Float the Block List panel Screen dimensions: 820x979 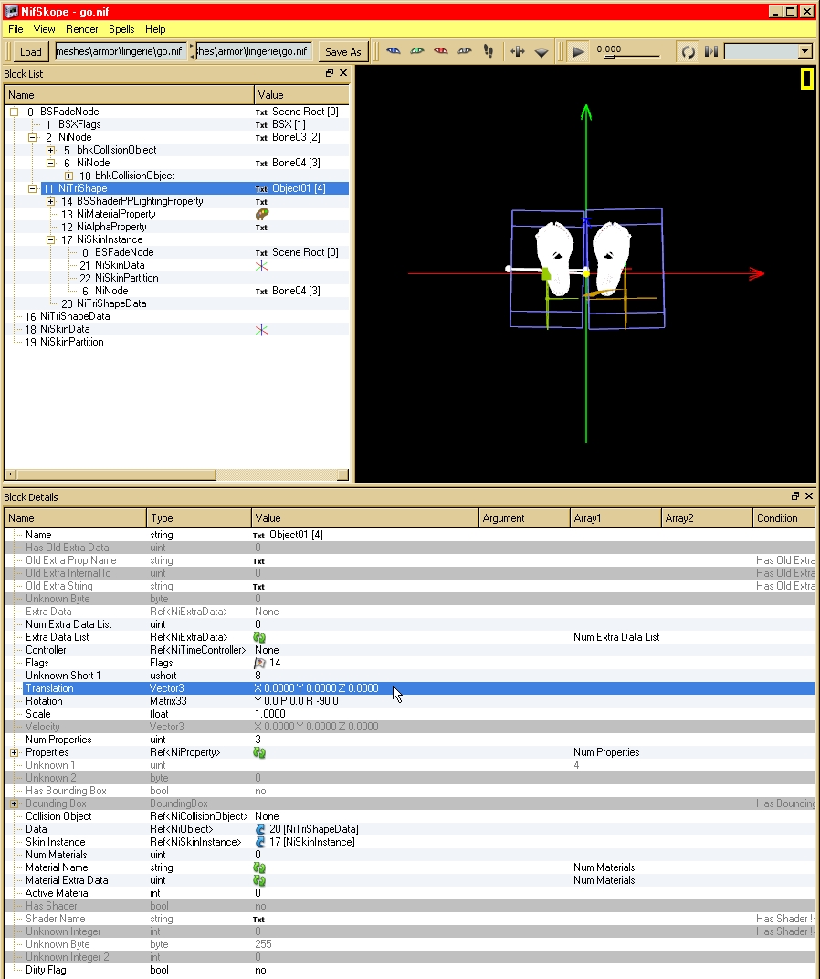330,73
